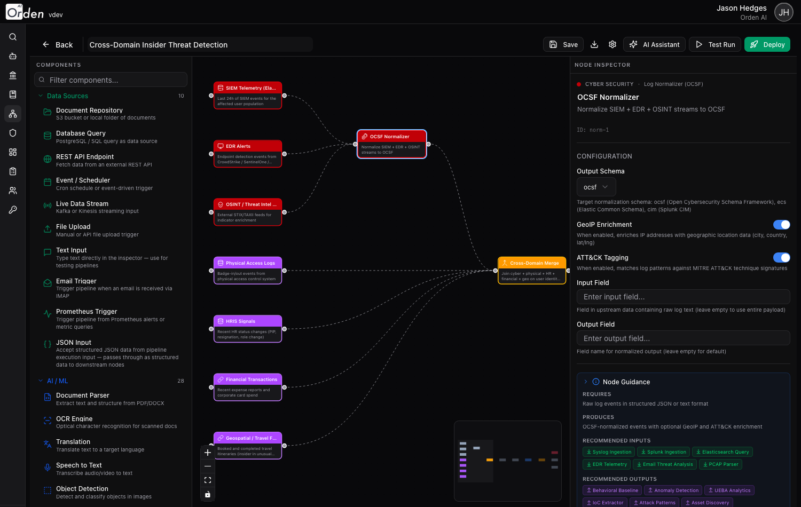Image resolution: width=801 pixels, height=507 pixels.
Task: Select the pipeline workflow sidebar icon
Action: (x=13, y=114)
